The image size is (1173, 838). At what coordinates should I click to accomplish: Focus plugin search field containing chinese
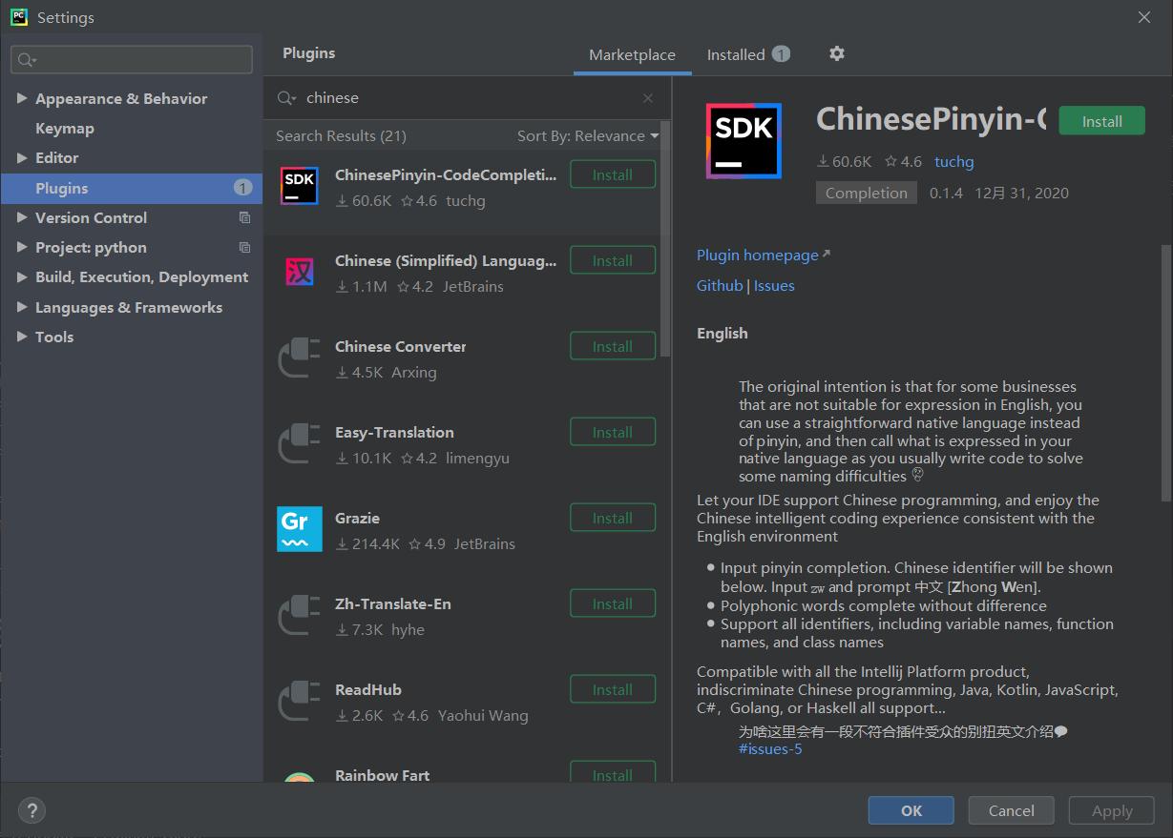point(468,98)
